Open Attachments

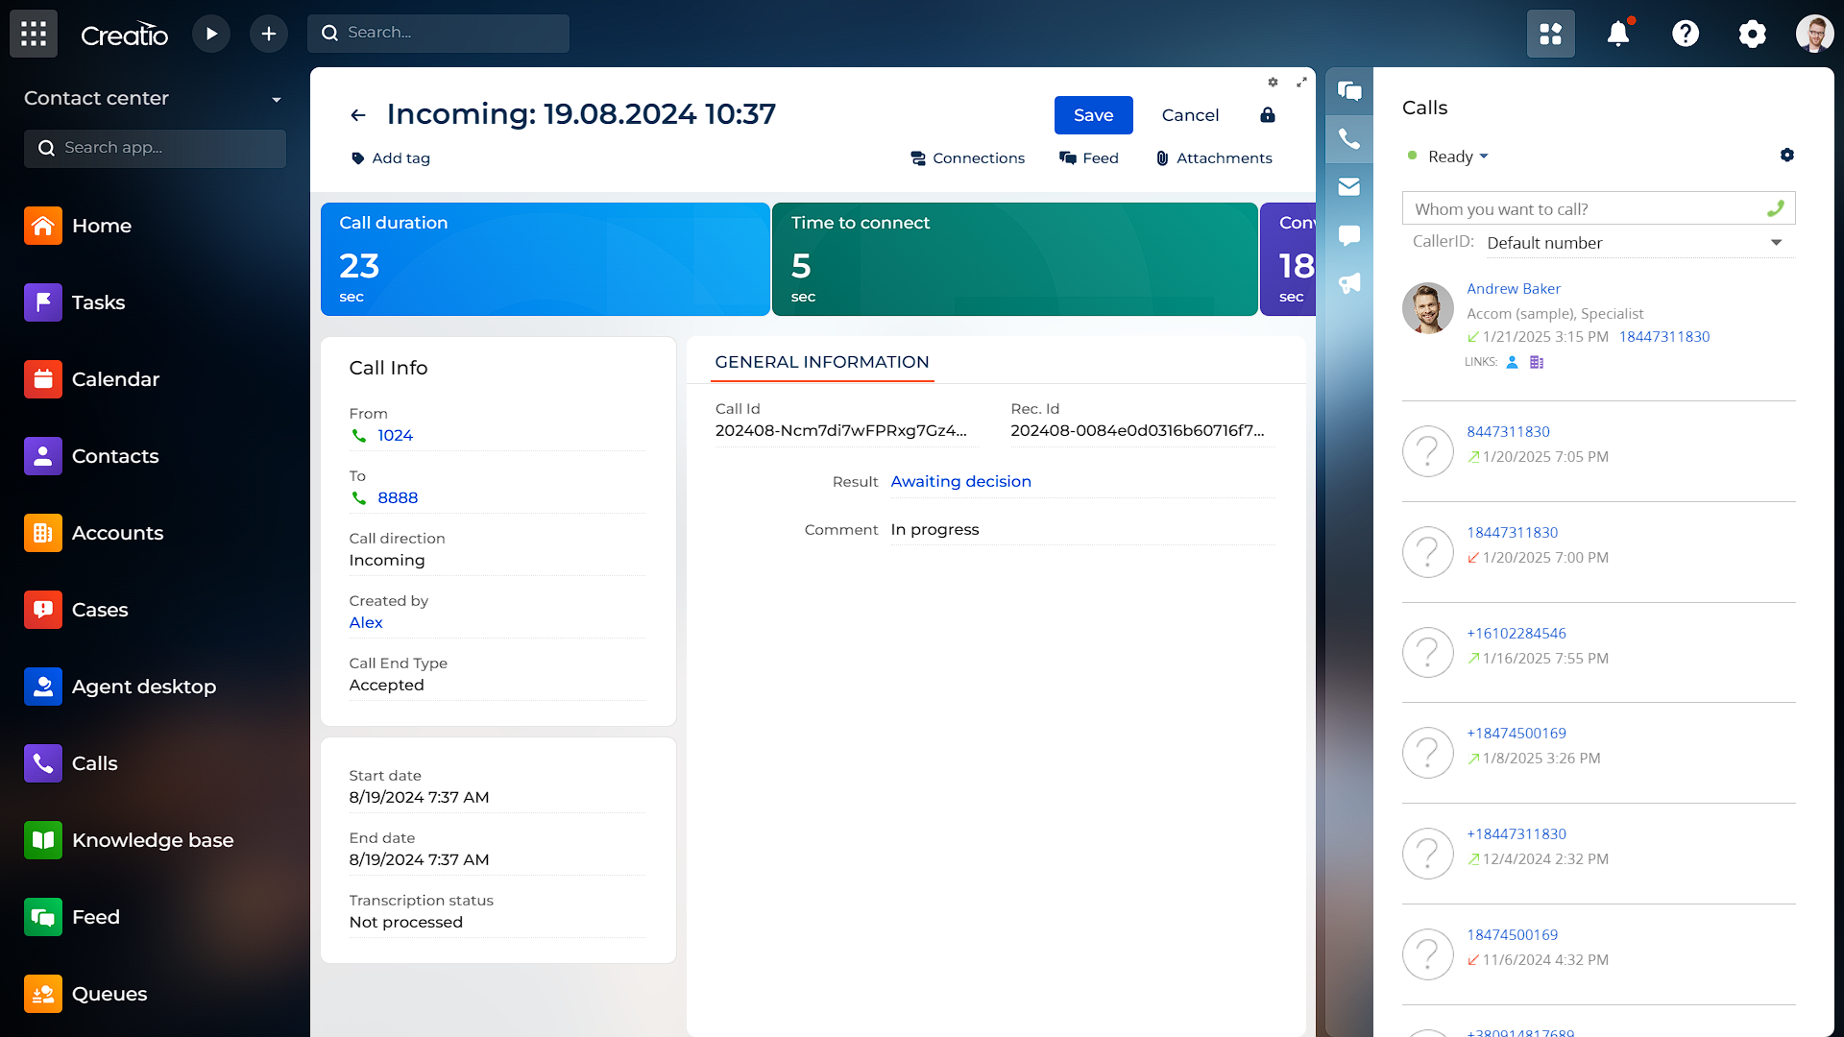click(1214, 158)
